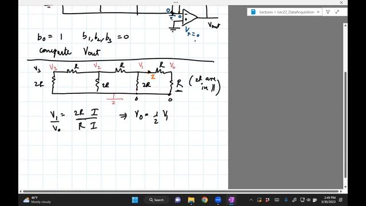
Task: Click the vertical scrollbar up arrow
Action: 345,25
